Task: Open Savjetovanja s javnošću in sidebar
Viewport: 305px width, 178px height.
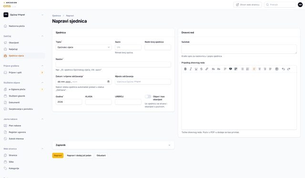Action: [24, 109]
